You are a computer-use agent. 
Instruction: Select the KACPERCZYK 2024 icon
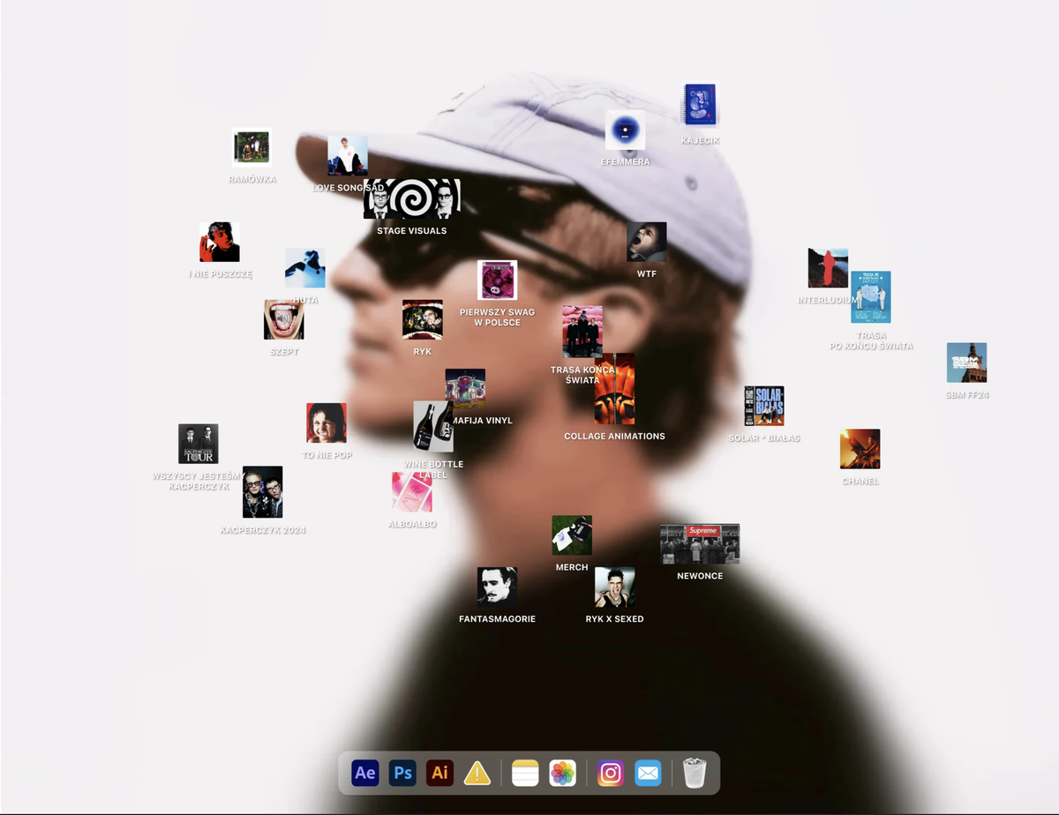pyautogui.click(x=263, y=492)
